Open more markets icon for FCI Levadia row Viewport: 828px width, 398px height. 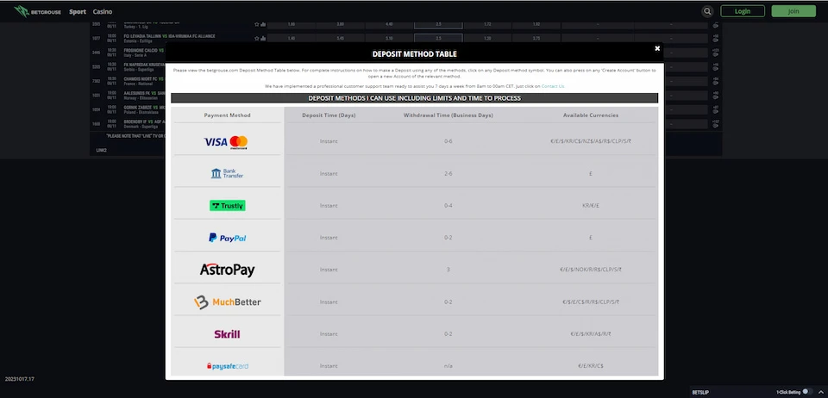(716, 39)
